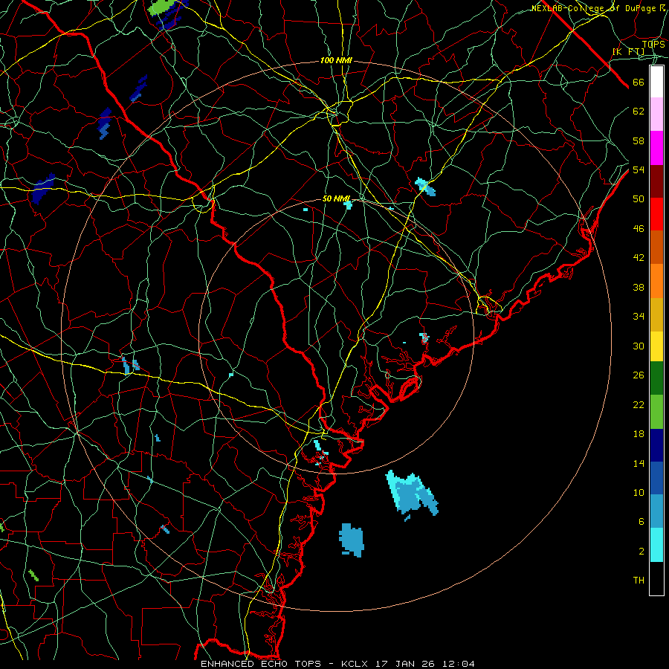Select the light pink legend swatch

click(656, 114)
